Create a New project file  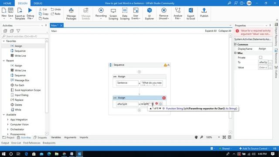point(4,13)
